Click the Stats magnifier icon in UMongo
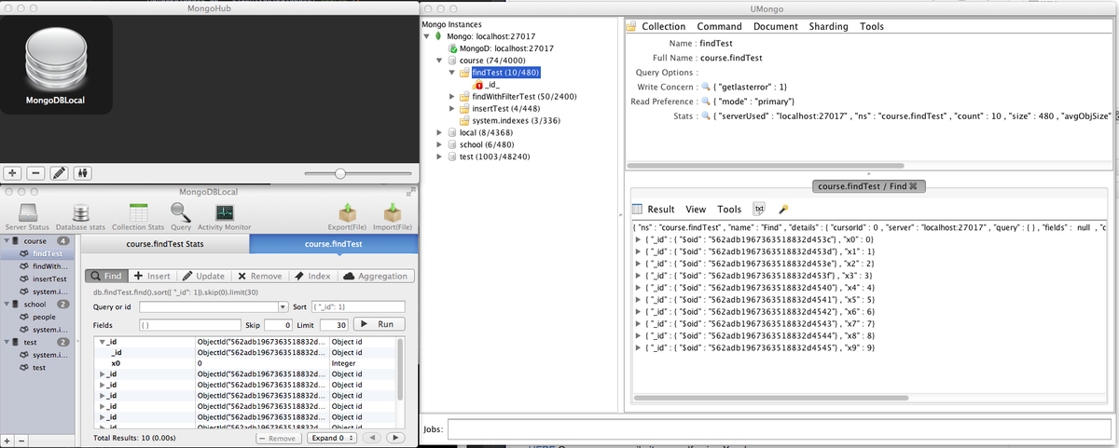Viewport: 1119px width, 448px height. tap(705, 115)
